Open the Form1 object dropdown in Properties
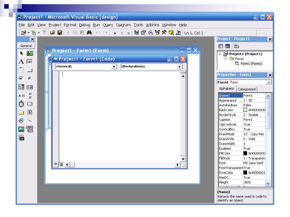This screenshot has width=290, height=217. tap(269, 82)
